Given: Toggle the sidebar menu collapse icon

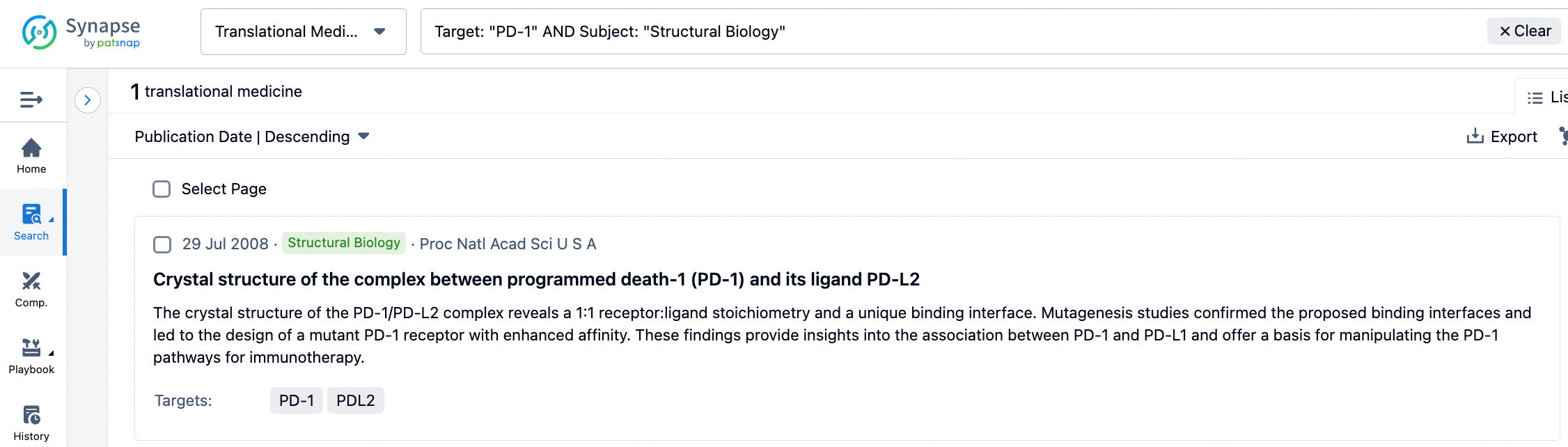Looking at the screenshot, I should tap(31, 100).
